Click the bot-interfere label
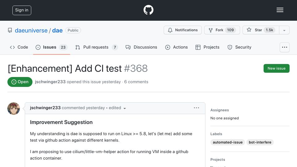The height and width of the screenshot is (167, 297). click(260, 142)
